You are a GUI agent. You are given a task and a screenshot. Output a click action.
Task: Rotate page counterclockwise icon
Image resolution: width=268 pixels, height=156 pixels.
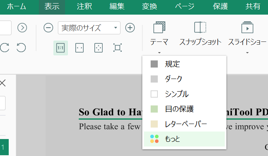[21, 47]
